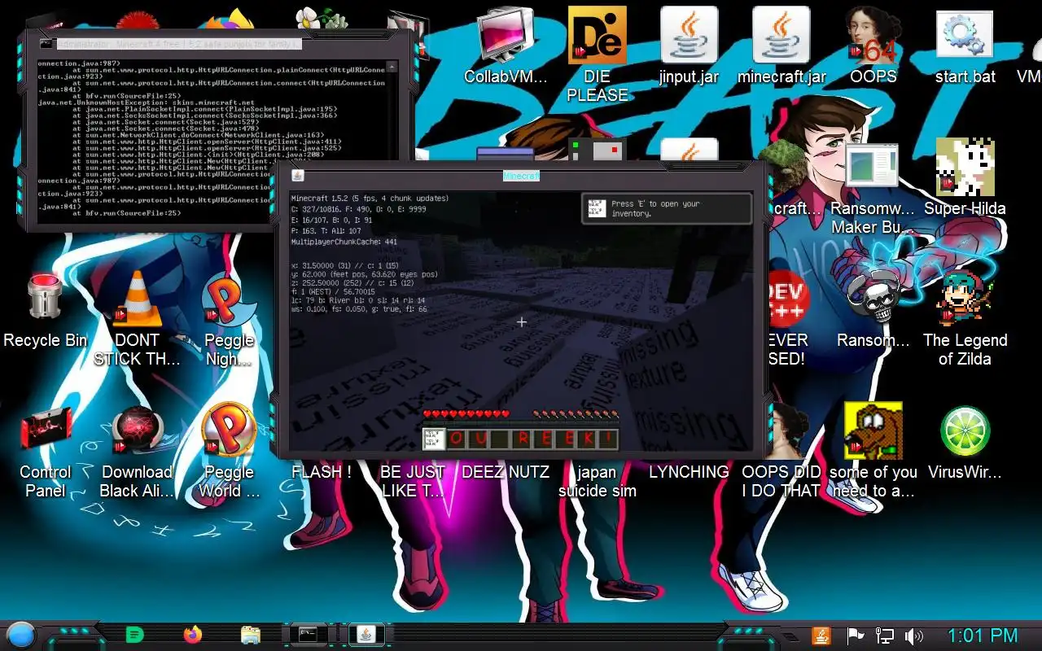Click the 1:01 PM taskbar clock
This screenshot has height=651, width=1042.
pyautogui.click(x=983, y=636)
